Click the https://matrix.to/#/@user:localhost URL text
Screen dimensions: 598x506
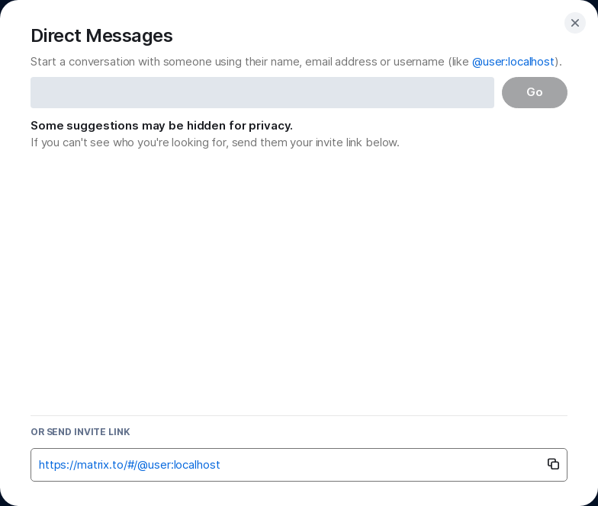click(x=129, y=465)
